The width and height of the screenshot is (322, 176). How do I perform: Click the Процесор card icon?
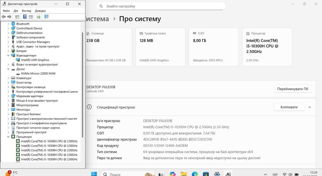click(248, 33)
